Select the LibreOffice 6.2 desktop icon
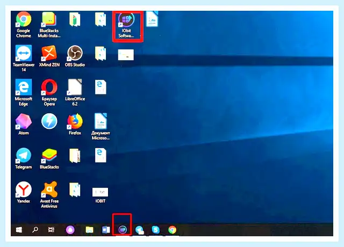 tap(75, 92)
